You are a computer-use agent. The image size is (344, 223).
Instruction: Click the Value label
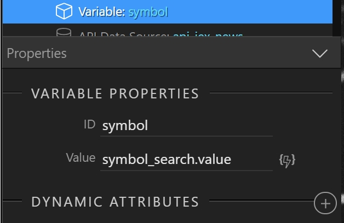[81, 158]
